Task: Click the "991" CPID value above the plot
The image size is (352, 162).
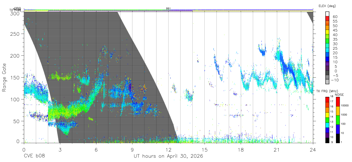Action: [168, 9]
